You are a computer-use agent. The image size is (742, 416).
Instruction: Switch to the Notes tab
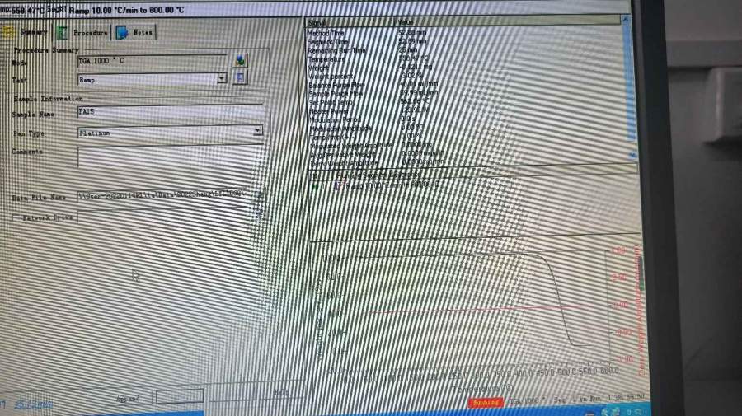click(x=135, y=32)
